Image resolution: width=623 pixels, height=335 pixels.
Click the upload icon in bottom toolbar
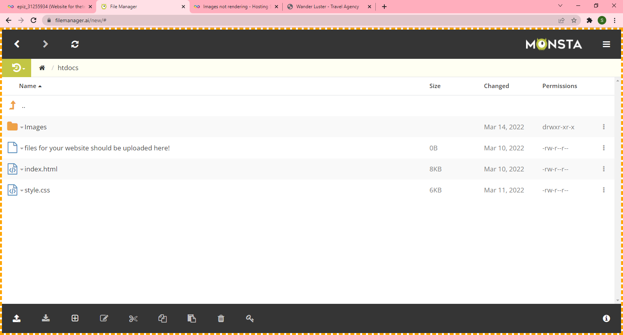click(x=16, y=318)
